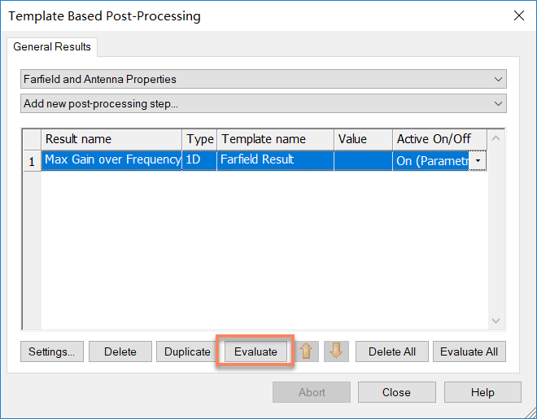Click the row 1 header number

33,160
